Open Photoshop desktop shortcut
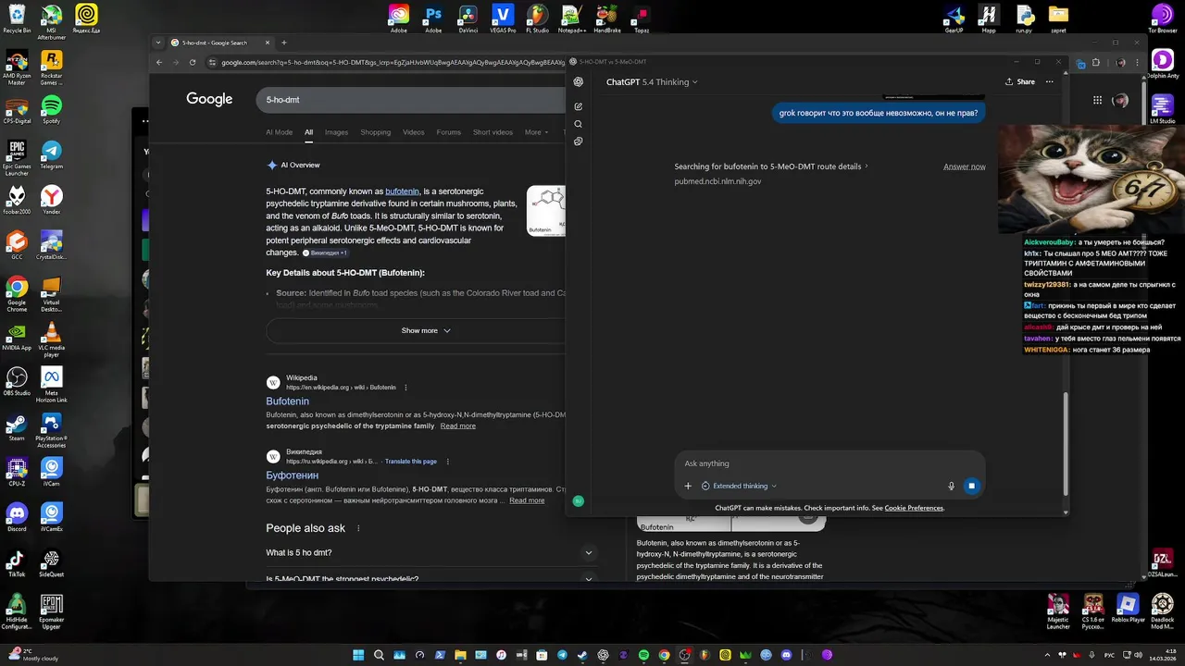 [x=433, y=18]
